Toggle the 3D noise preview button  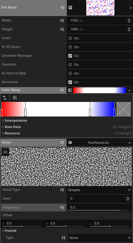(x=5, y=152)
